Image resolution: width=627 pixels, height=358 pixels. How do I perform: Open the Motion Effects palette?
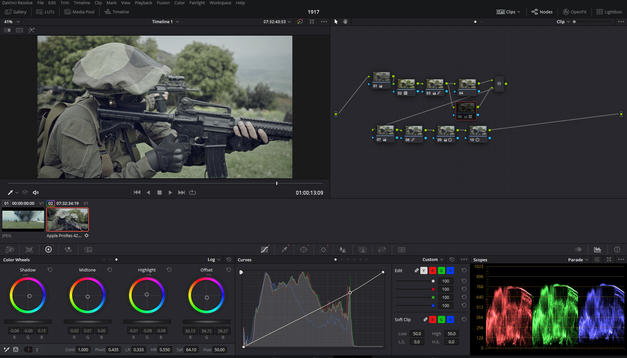[x=88, y=250]
